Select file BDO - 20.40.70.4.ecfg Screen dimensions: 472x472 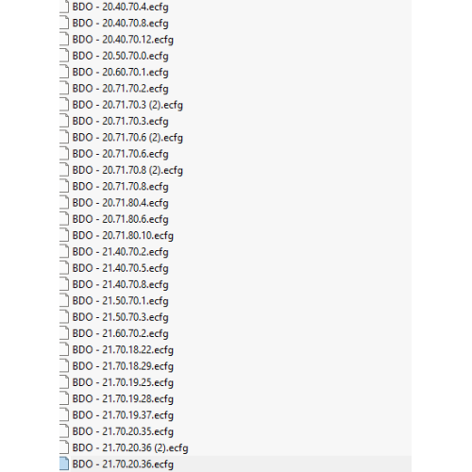coord(121,7)
